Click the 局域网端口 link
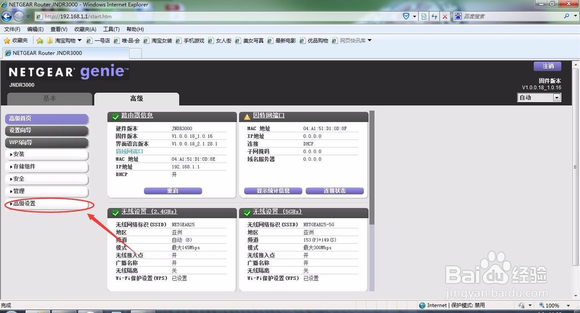This screenshot has width=580, height=313. point(129,152)
